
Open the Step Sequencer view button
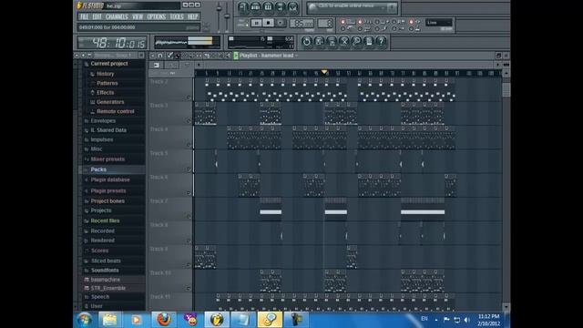[x=255, y=6]
